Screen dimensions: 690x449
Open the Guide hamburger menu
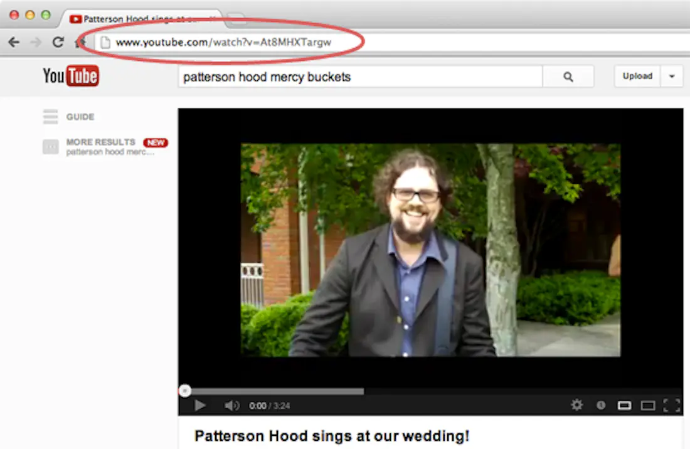tap(50, 117)
